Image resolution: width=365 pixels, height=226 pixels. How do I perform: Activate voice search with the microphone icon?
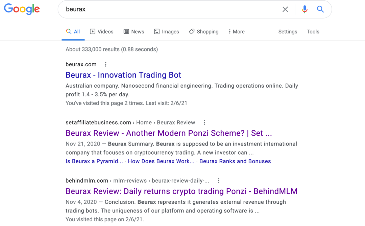coord(305,9)
